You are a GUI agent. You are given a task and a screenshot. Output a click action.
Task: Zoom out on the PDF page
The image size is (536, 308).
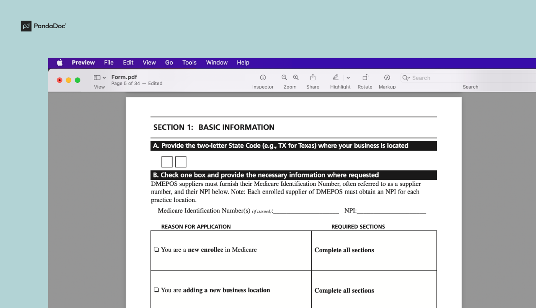(x=284, y=77)
